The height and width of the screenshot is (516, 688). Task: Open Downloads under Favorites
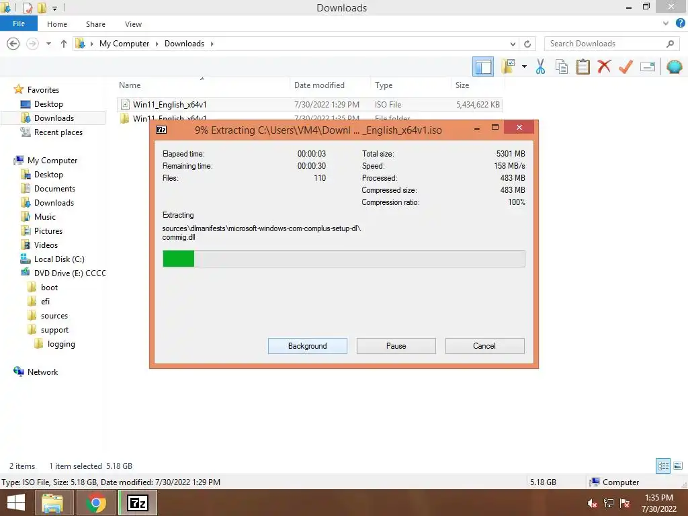pos(54,118)
